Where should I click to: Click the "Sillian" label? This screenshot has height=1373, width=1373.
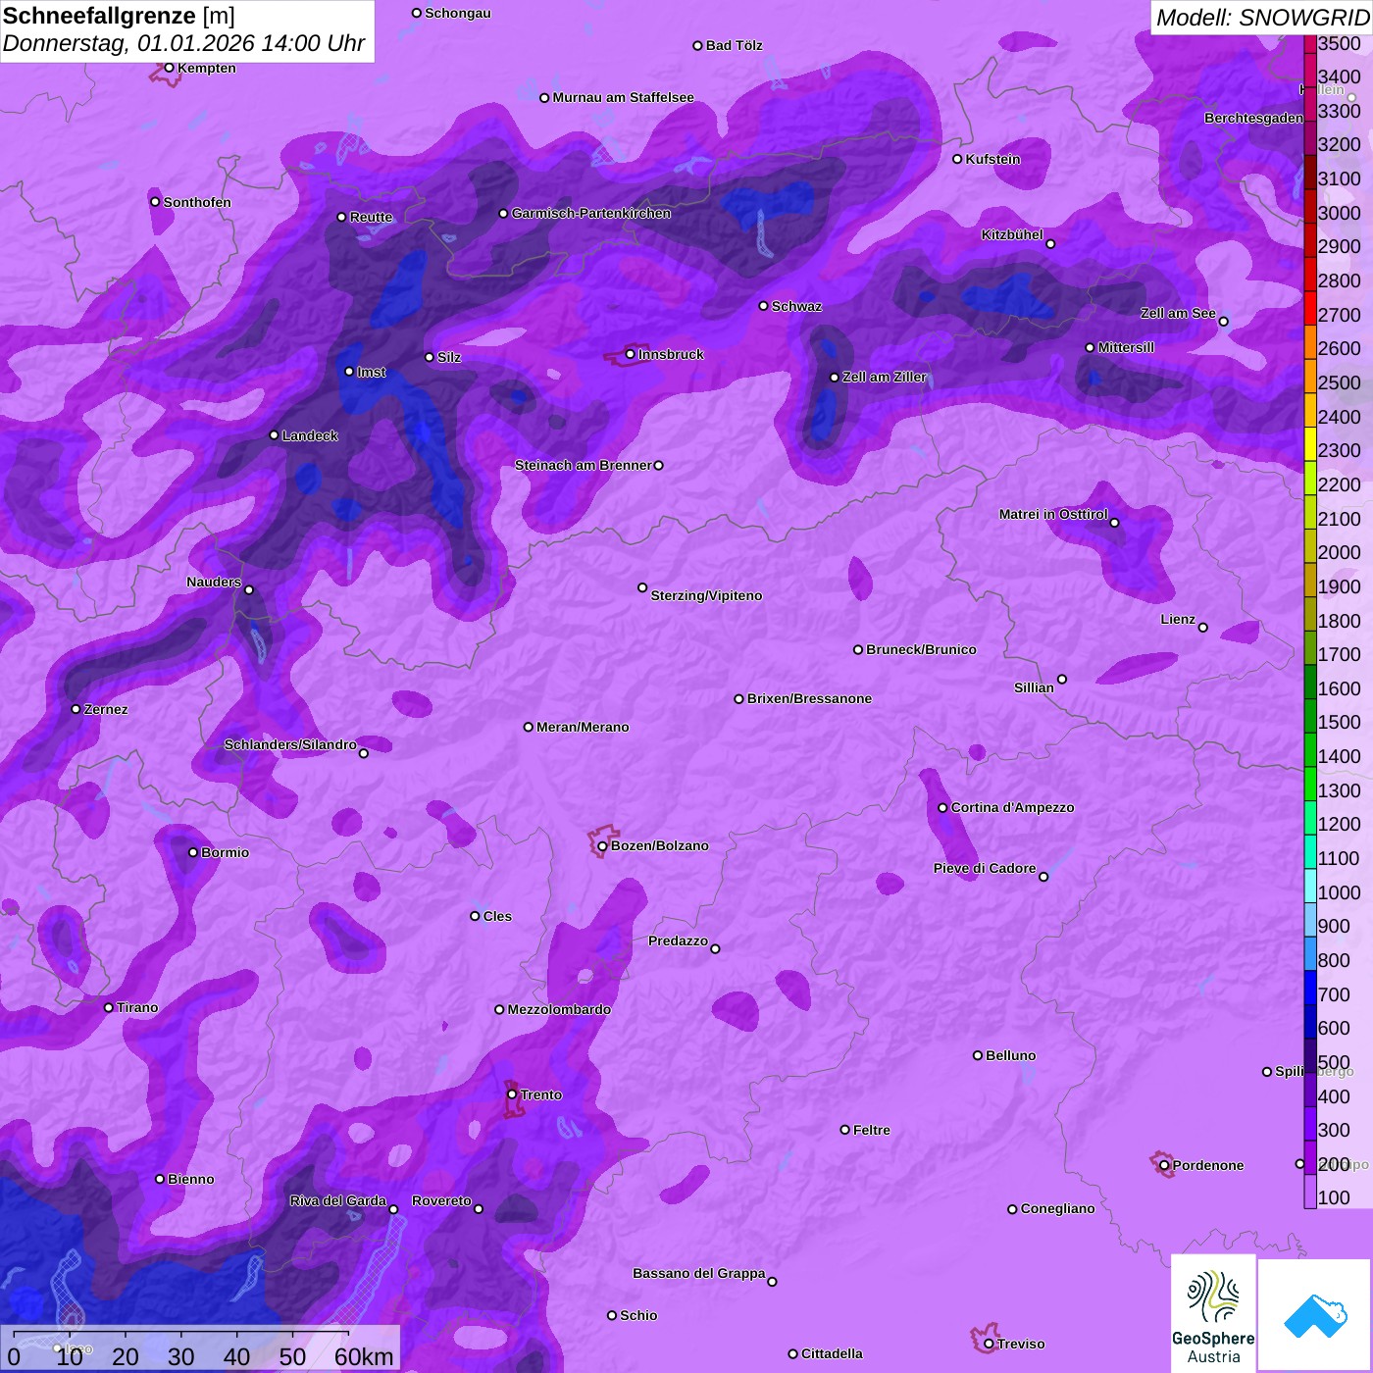coord(1034,687)
